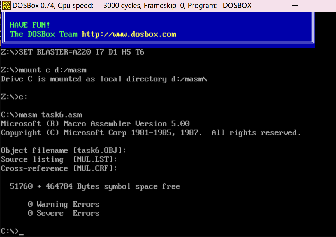Click 'Object filename [task6.OBJ]:' line
336x237 pixels.
[63, 151]
